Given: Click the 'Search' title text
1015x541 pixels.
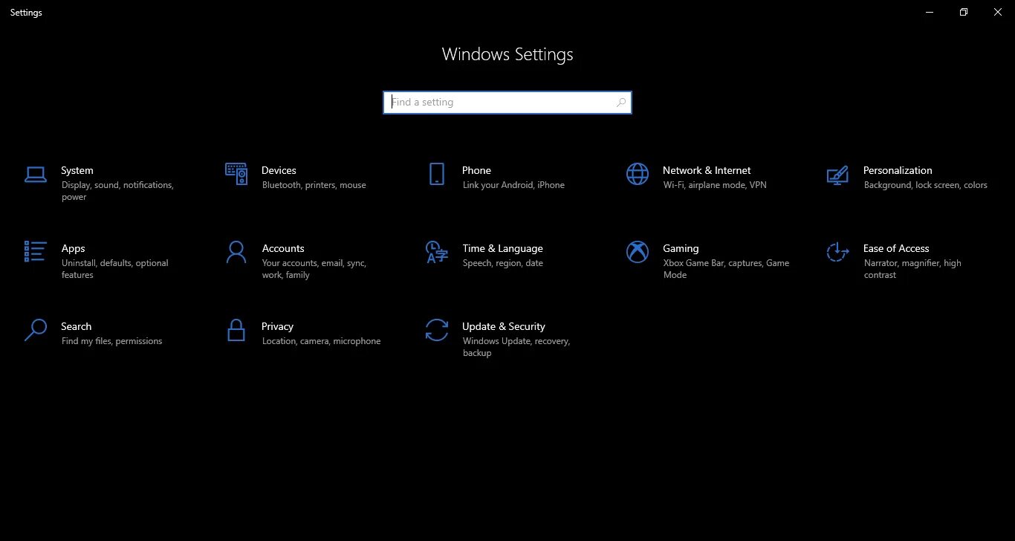Looking at the screenshot, I should [76, 326].
